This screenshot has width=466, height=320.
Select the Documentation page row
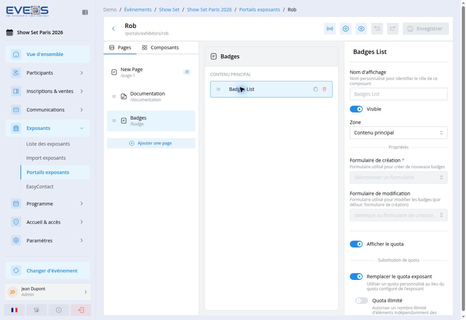151,96
